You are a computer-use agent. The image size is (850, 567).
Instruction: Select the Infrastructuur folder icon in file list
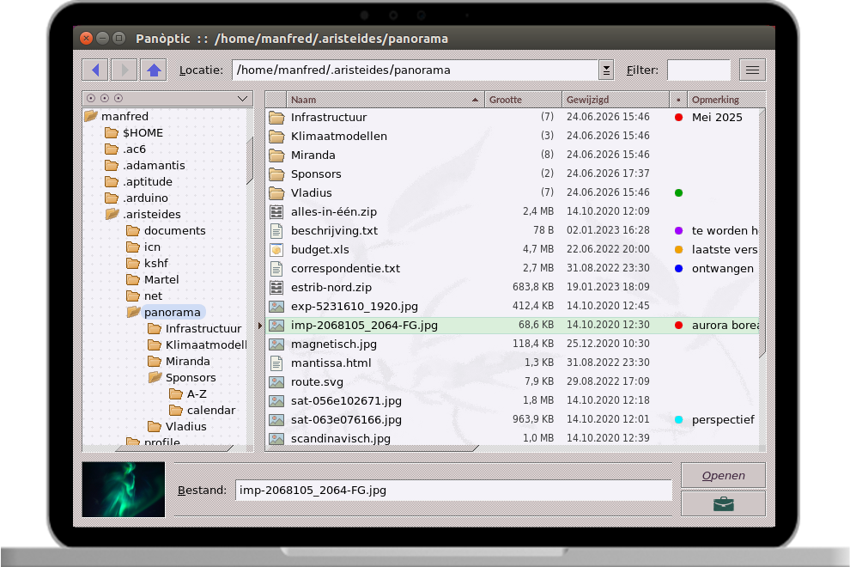tap(276, 117)
